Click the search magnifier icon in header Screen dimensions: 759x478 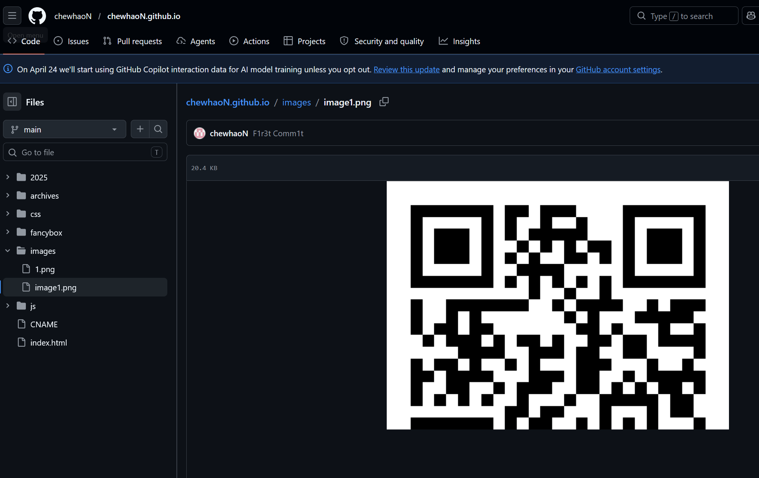click(641, 16)
